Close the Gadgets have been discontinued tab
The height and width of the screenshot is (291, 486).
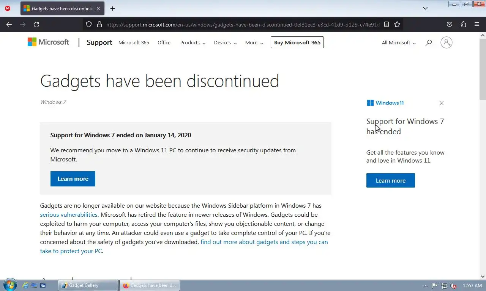(x=98, y=8)
